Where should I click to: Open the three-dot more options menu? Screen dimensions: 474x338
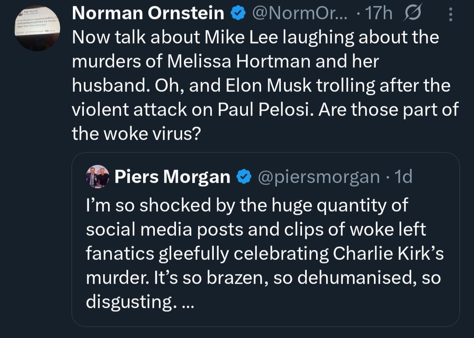pos(450,15)
